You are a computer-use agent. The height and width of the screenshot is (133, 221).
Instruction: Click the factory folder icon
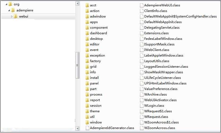[87, 61]
